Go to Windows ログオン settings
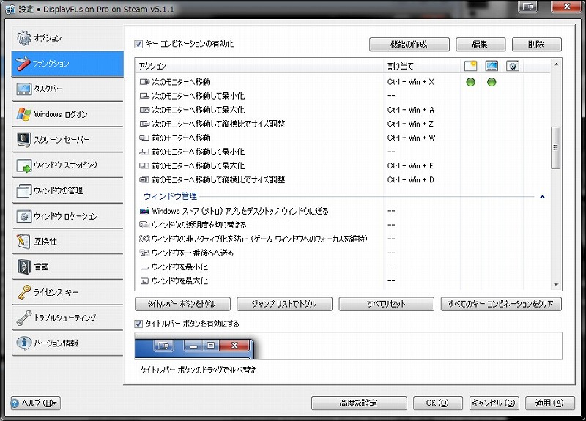586x421 pixels. tap(67, 114)
